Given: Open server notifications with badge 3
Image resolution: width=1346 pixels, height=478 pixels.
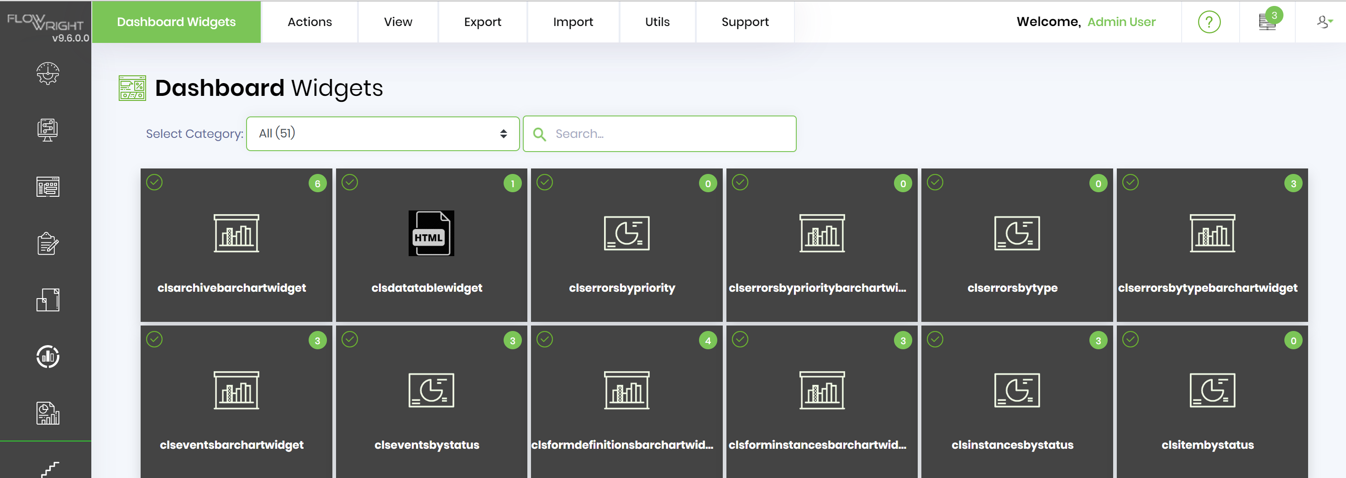Looking at the screenshot, I should click(1267, 21).
